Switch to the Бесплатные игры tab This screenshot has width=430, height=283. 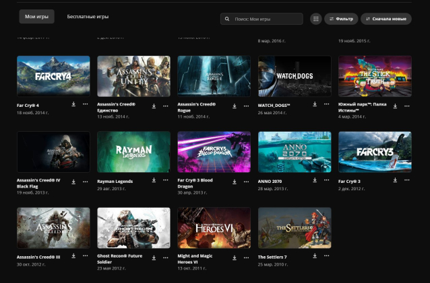[88, 16]
